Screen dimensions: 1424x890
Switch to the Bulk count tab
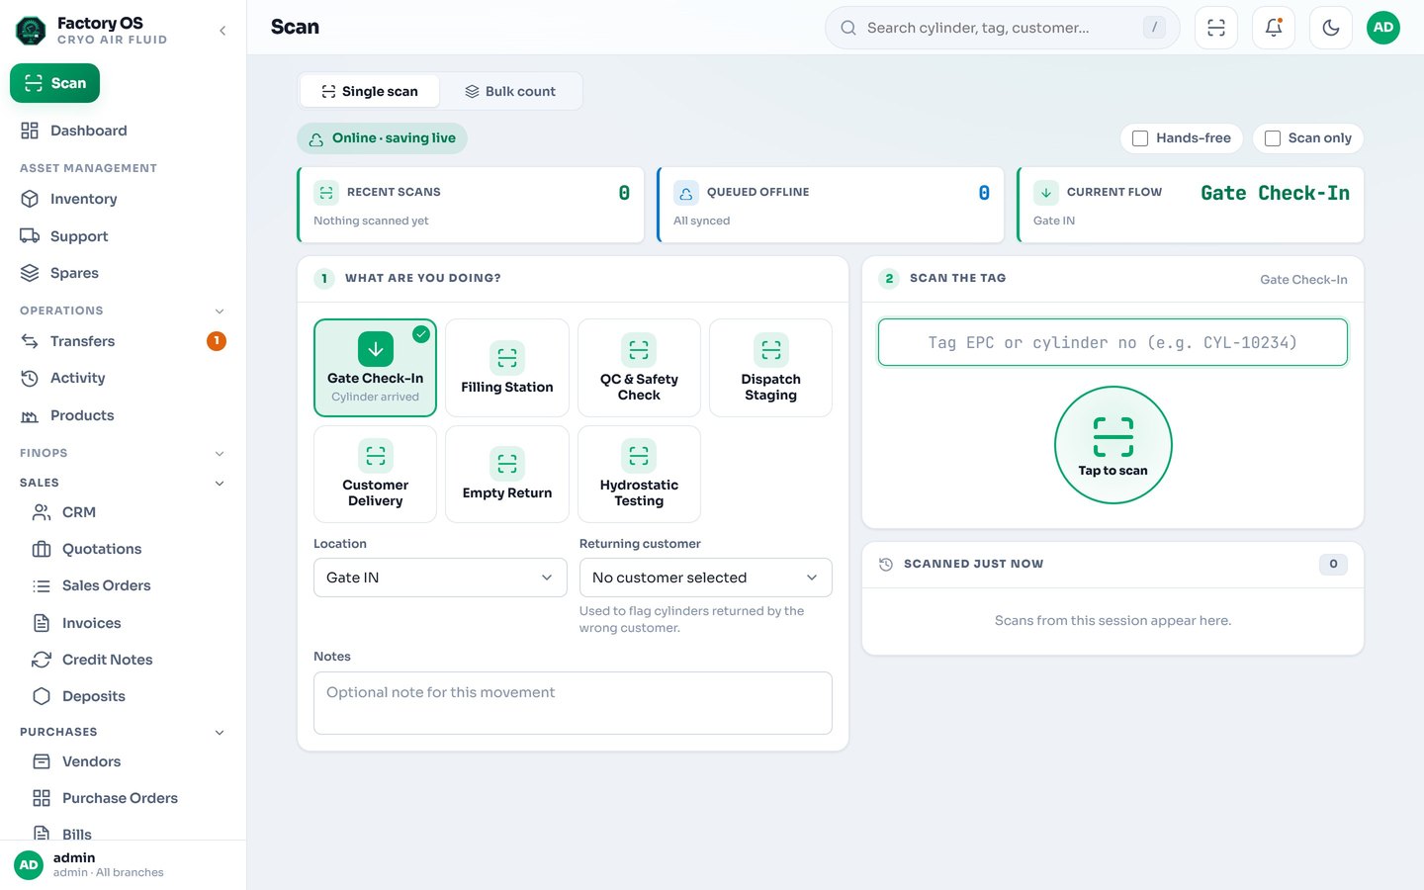point(510,91)
